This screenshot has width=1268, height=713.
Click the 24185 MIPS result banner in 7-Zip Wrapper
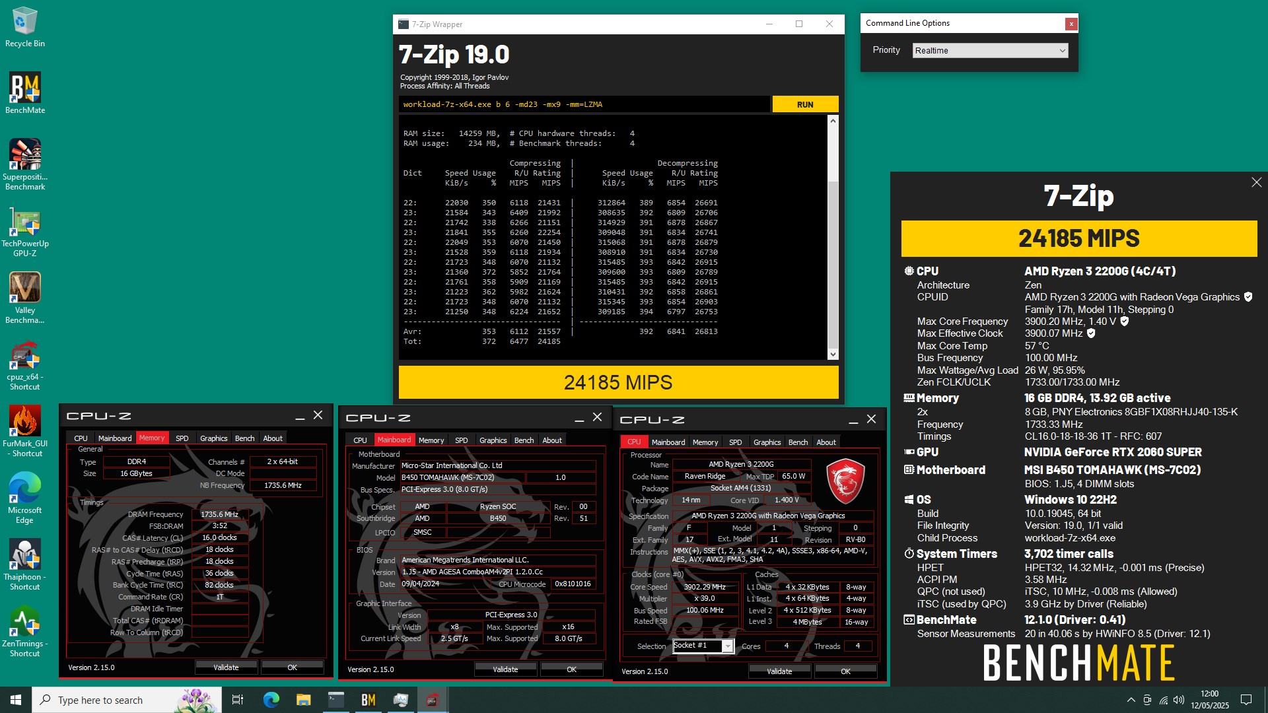pyautogui.click(x=618, y=382)
